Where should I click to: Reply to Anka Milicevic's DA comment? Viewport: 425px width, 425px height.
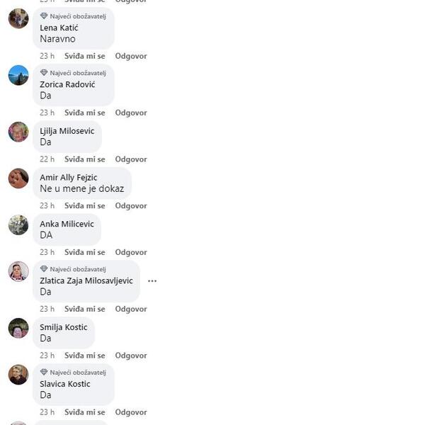[x=131, y=252]
